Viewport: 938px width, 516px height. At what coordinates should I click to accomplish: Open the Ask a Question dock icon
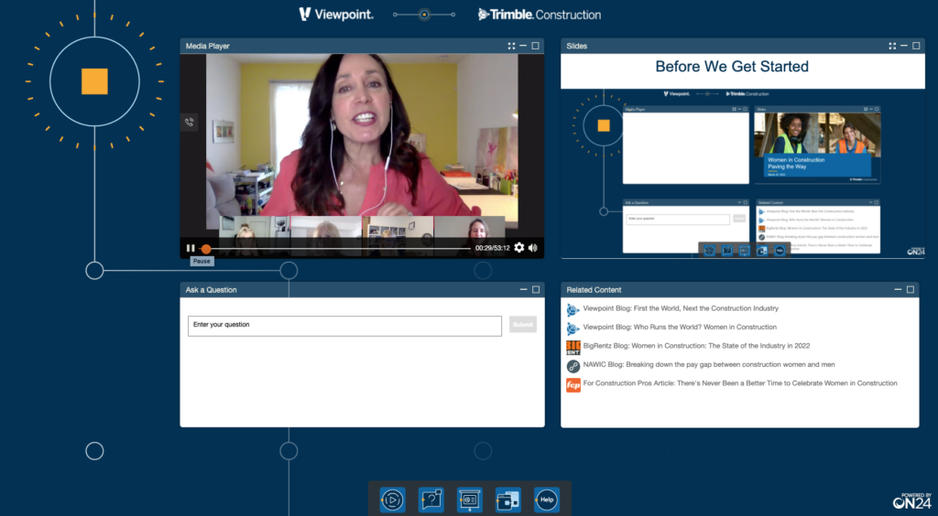pyautogui.click(x=431, y=500)
